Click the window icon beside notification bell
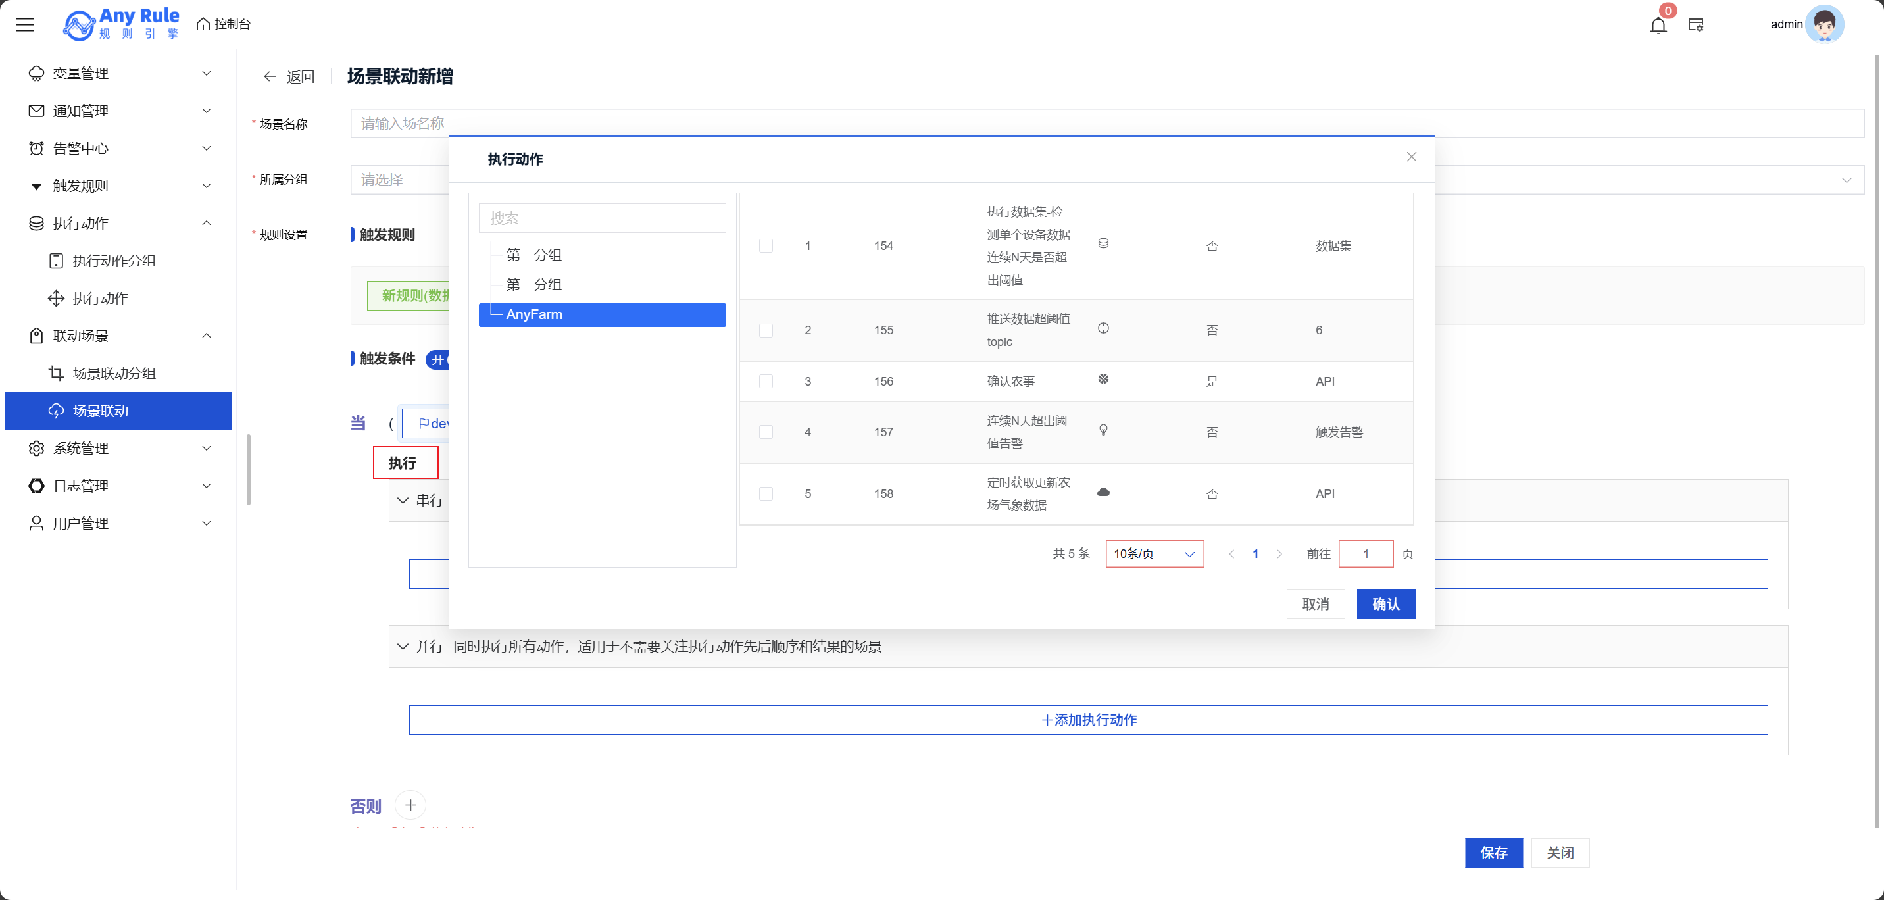This screenshot has width=1884, height=900. click(1696, 26)
